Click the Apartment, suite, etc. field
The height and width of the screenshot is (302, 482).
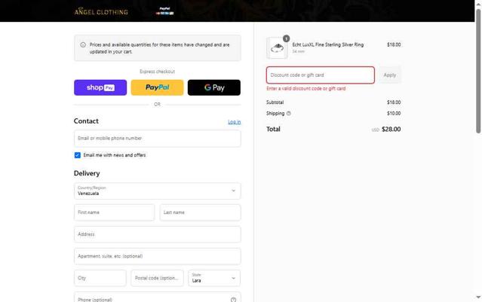pos(158,256)
